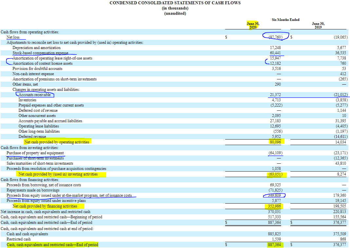The height and width of the screenshot is (248, 350).
Task: Select highlighted operating cash value 80,096
Action: (275, 142)
